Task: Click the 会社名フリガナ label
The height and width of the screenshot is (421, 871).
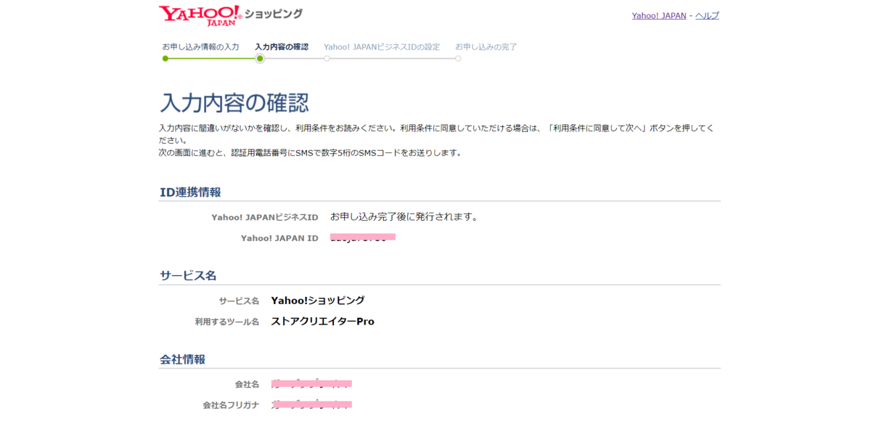Action: [231, 405]
